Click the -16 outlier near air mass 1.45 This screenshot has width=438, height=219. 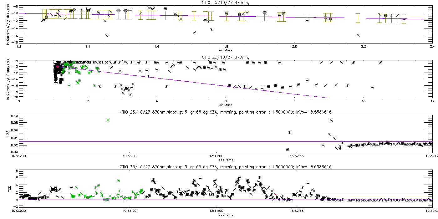pyautogui.click(x=107, y=36)
